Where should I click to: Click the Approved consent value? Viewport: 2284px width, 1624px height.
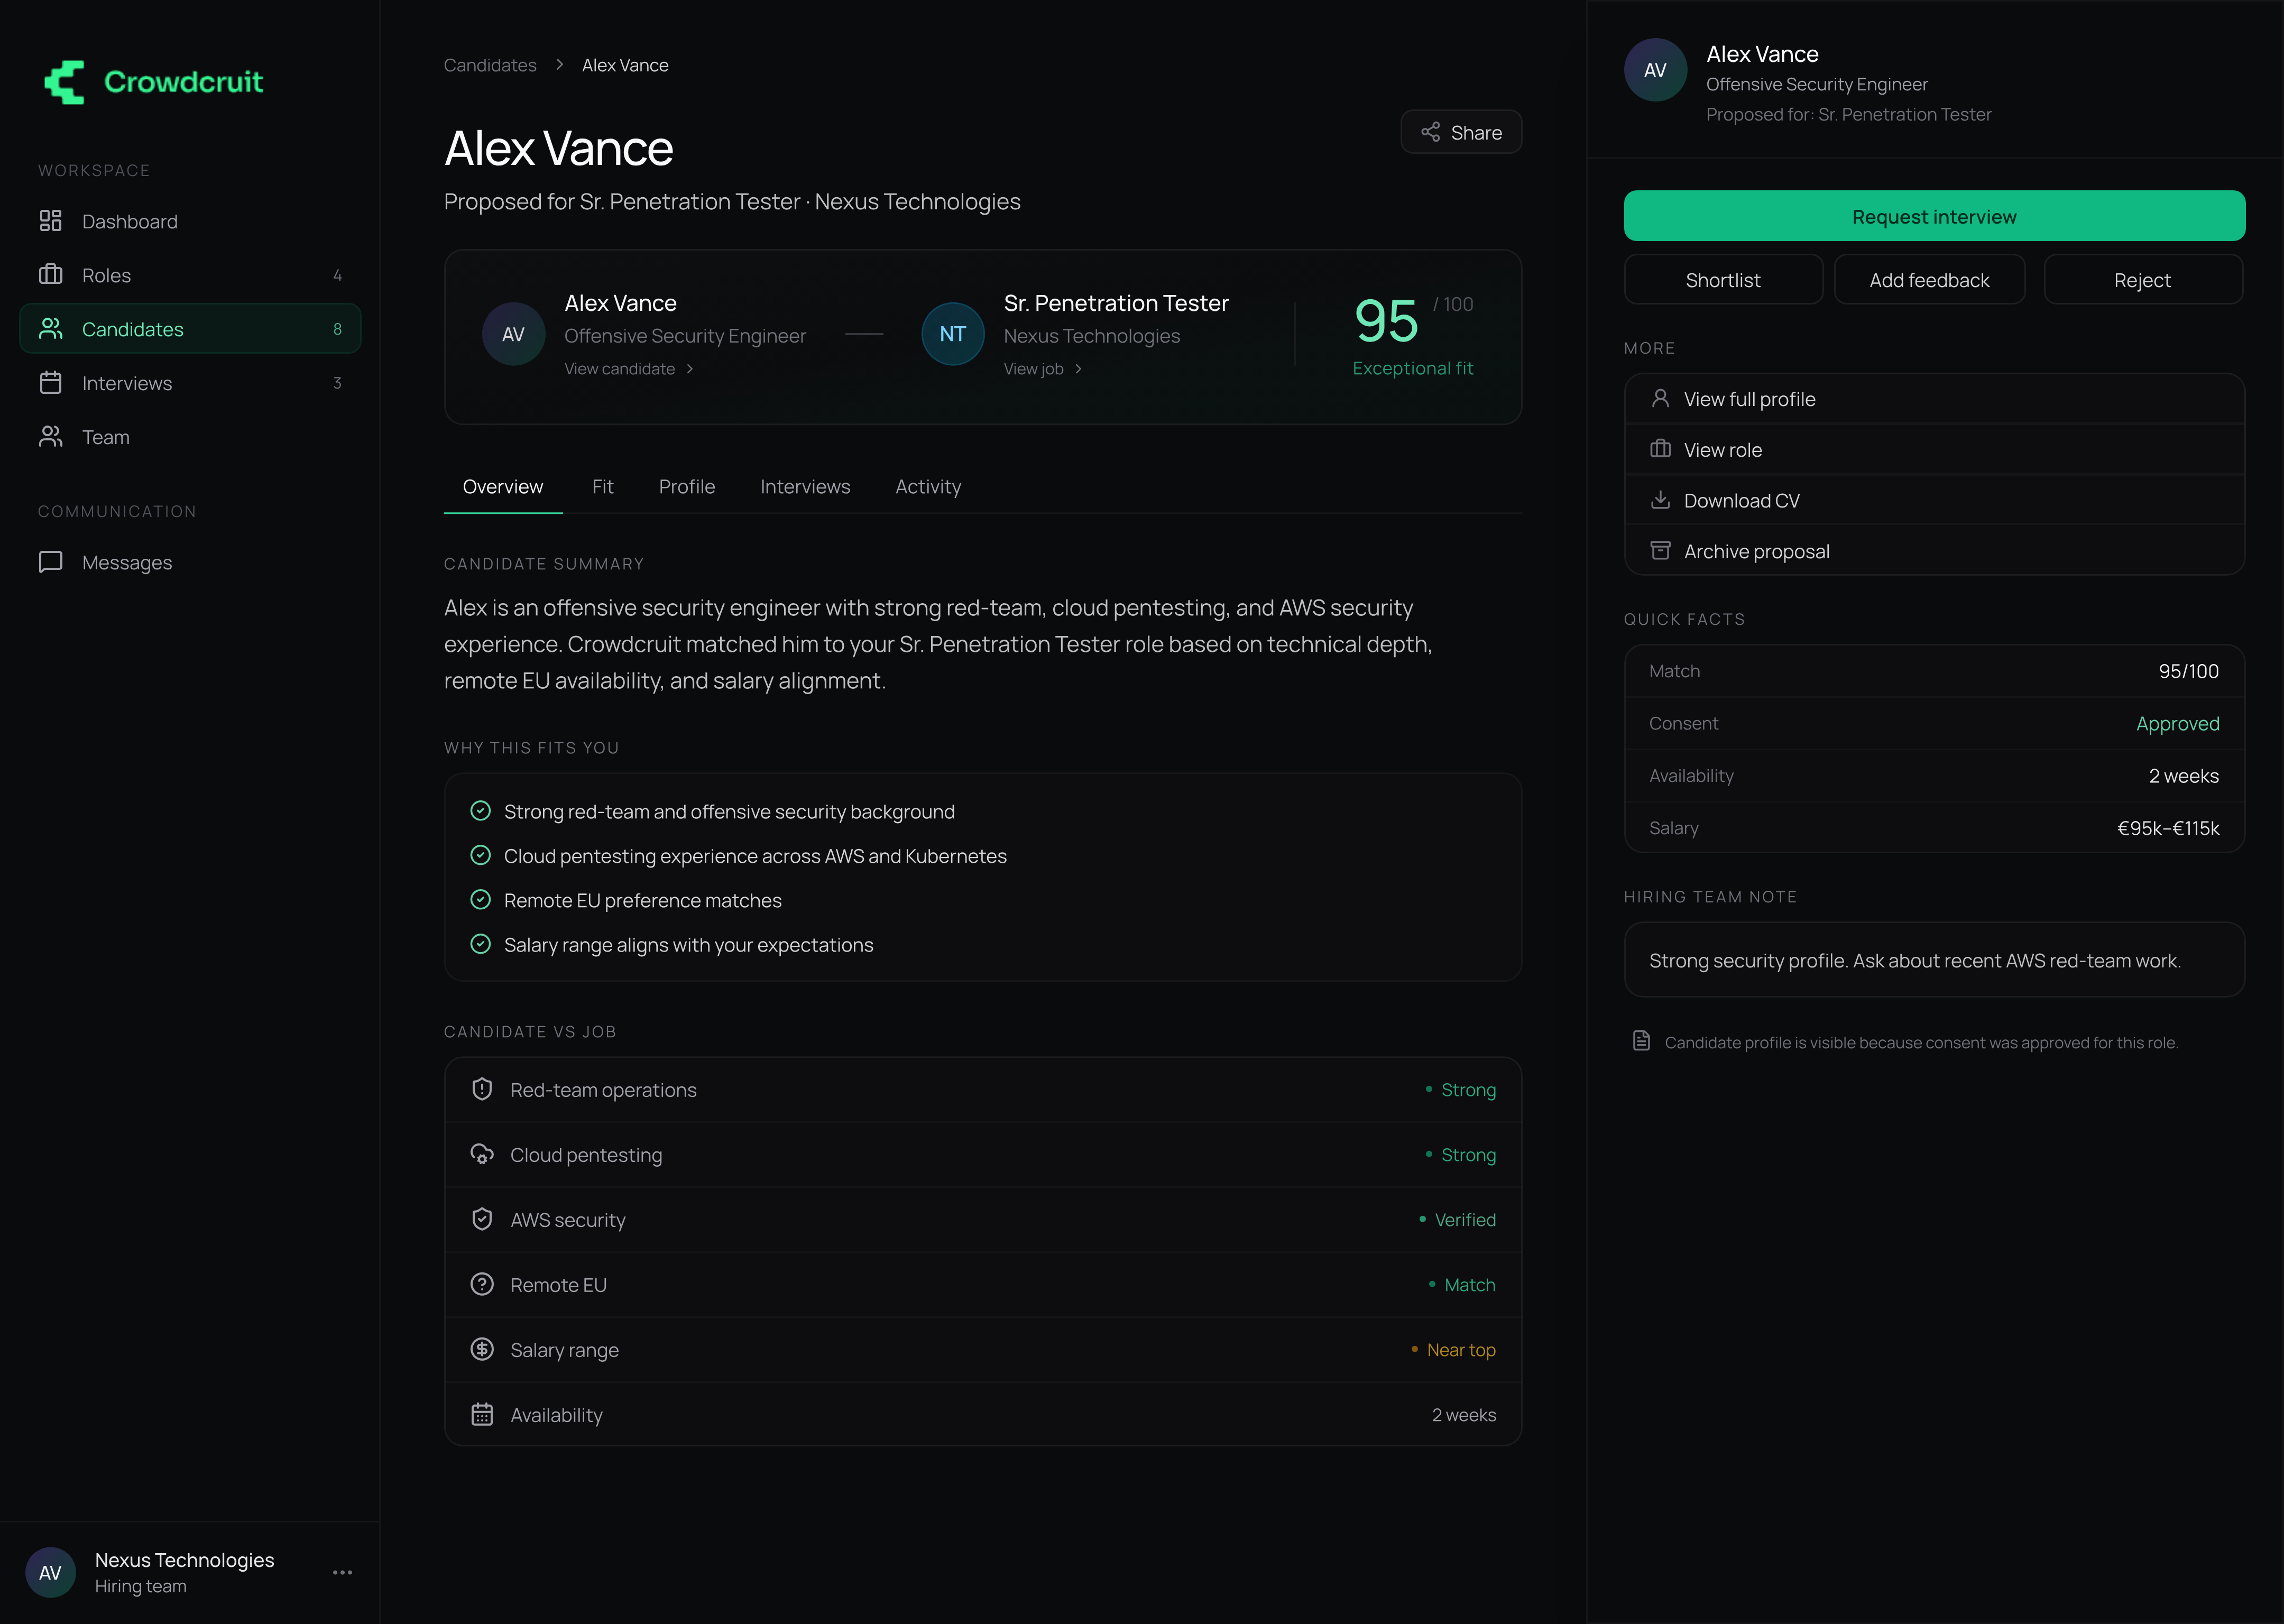pos(2177,723)
